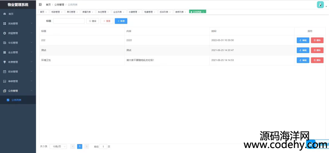329x153 pixels.
Task: Close the 水费管理 tab with its x
Action: (x=139, y=12)
